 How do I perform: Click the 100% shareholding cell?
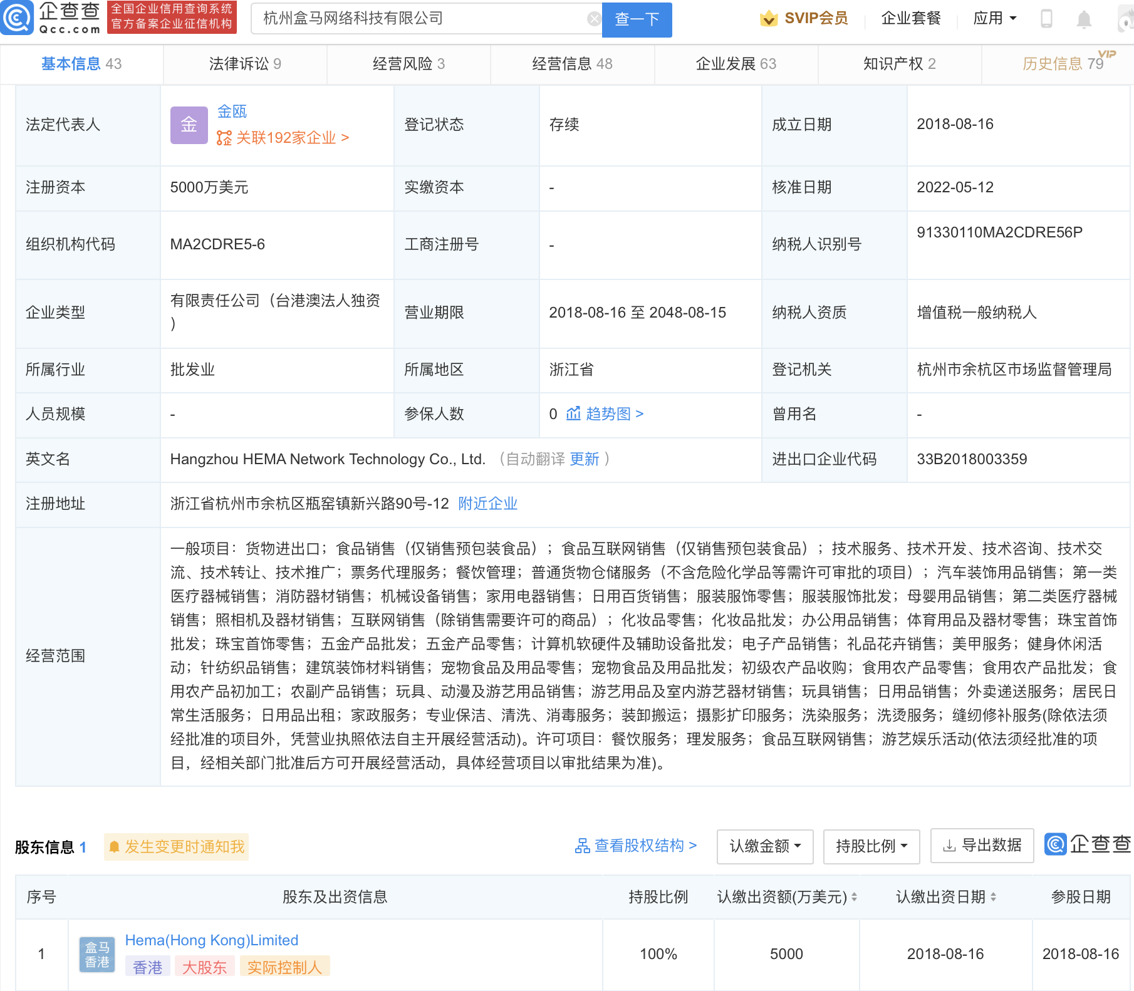point(658,954)
